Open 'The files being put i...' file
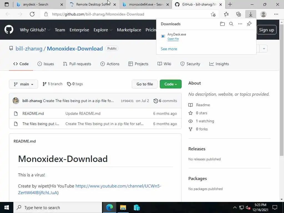Screen dimensions: 284x213 click(41, 124)
